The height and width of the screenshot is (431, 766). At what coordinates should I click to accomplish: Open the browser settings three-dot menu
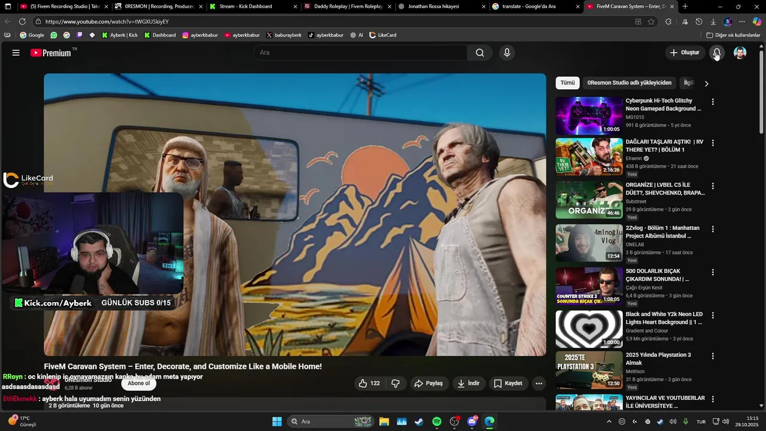click(742, 22)
